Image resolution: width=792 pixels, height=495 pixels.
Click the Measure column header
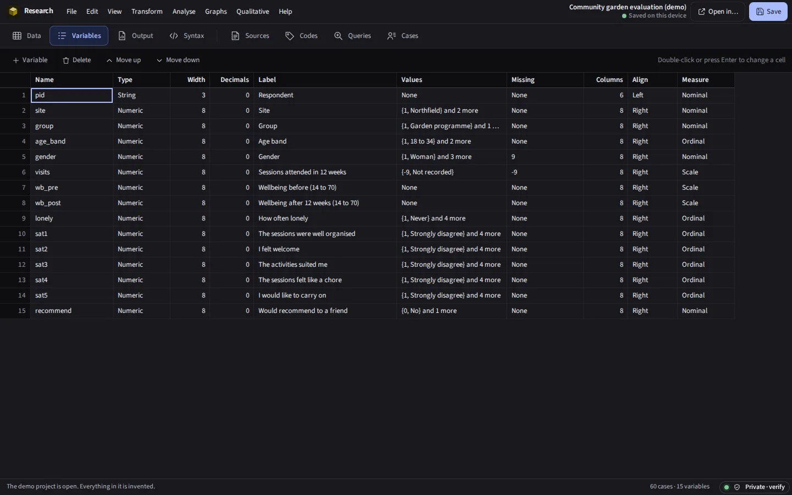(x=706, y=80)
